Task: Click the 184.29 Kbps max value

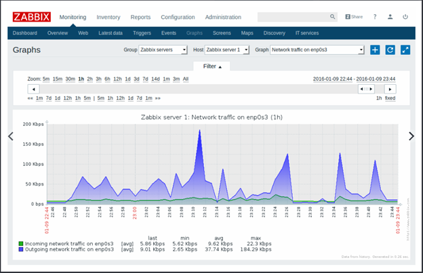Action: point(256,249)
